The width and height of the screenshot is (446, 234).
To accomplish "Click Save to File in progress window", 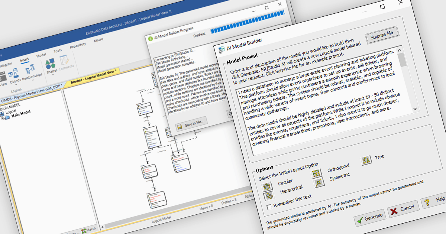I will coord(191,125).
